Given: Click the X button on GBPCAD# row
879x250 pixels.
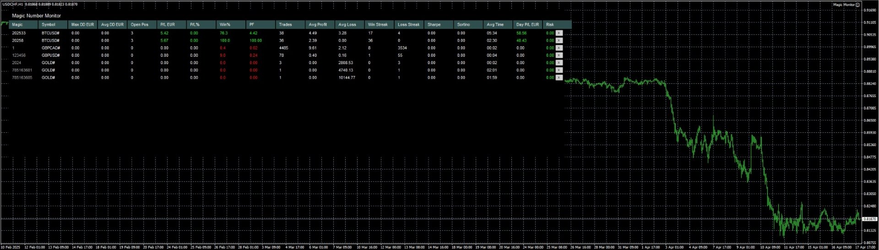Looking at the screenshot, I should (x=559, y=48).
